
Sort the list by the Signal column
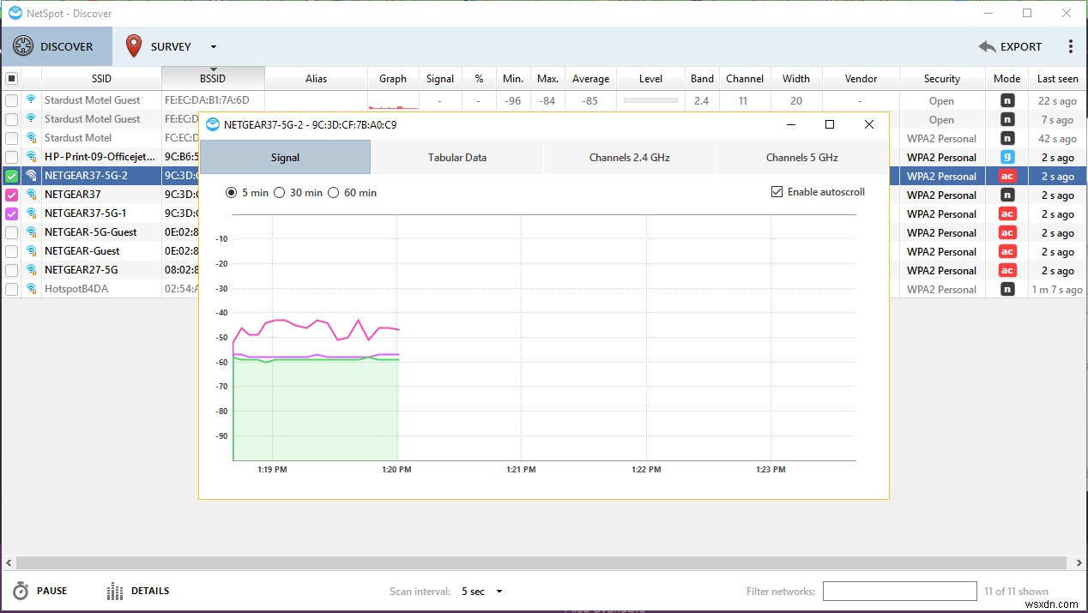439,78
